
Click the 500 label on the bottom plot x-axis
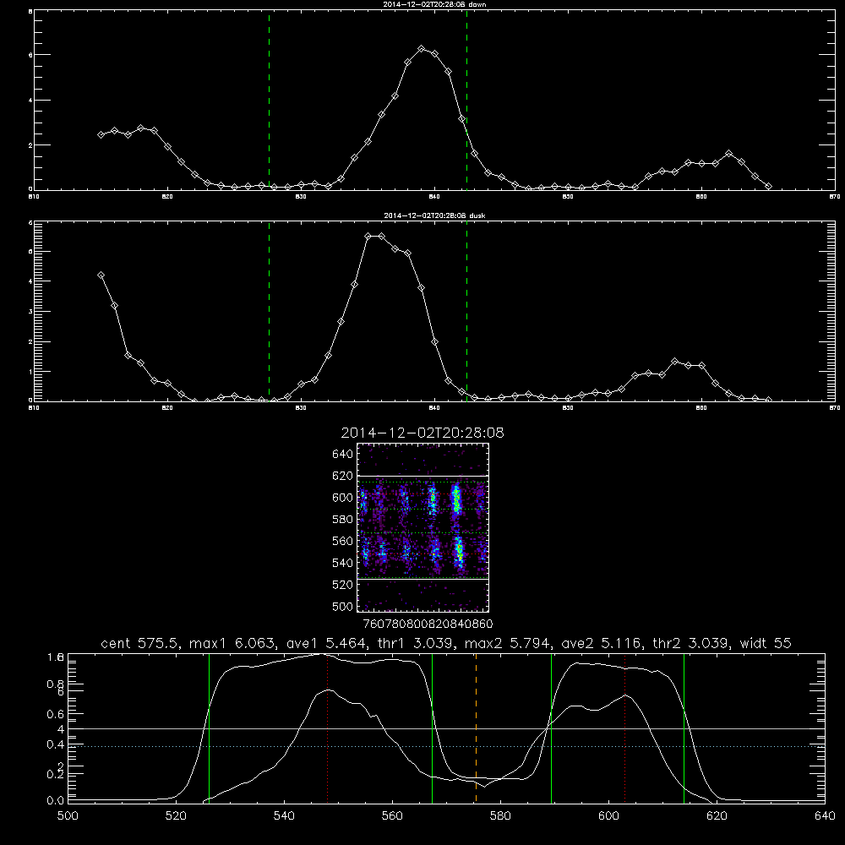point(68,816)
